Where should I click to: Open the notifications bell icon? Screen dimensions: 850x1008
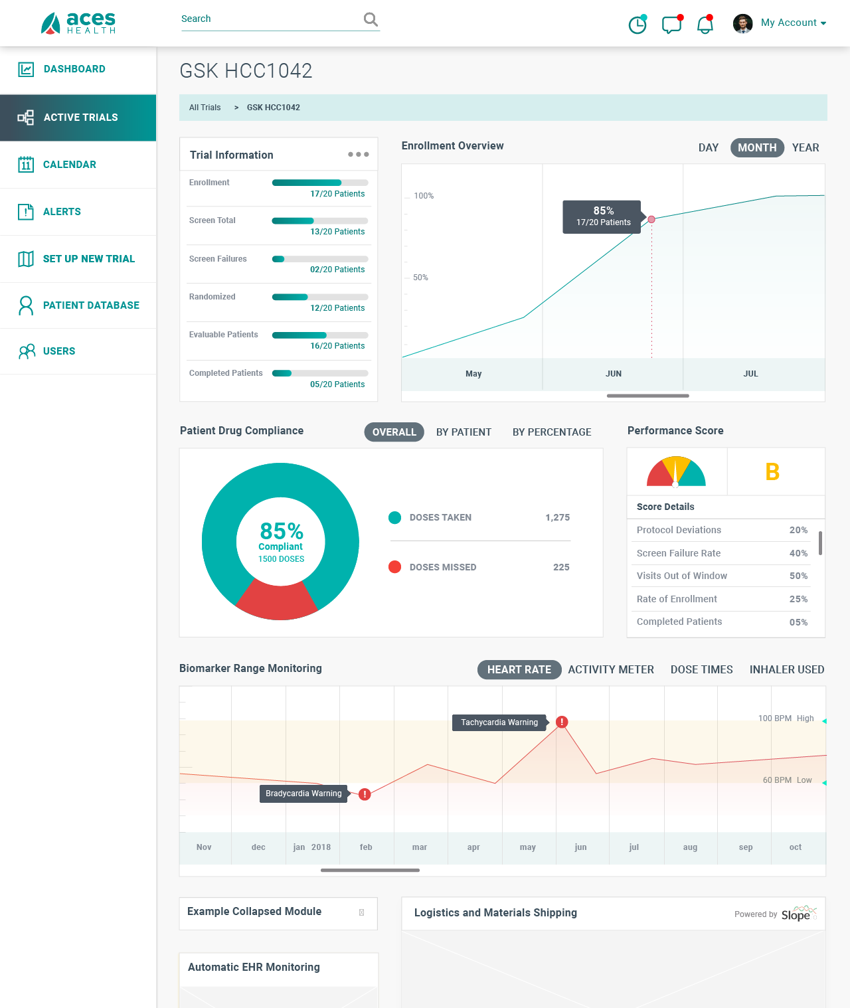pyautogui.click(x=705, y=25)
